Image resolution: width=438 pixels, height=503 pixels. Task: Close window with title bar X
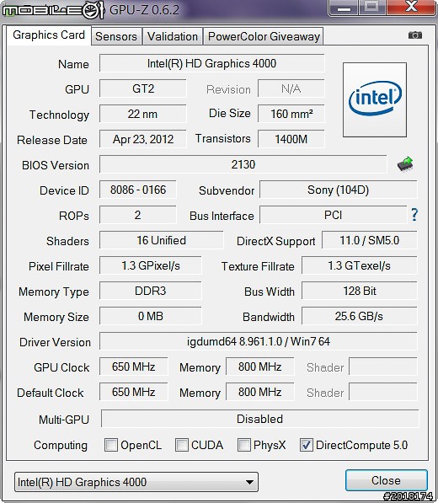(x=411, y=7)
